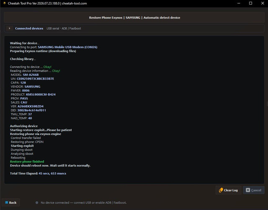The height and width of the screenshot is (210, 268).
Task: Maximize the Cheetah Tool Pro window
Action: (250, 3)
